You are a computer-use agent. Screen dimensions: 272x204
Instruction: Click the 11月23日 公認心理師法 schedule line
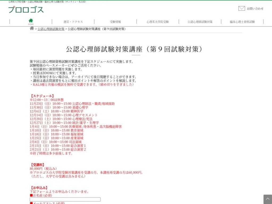(72, 104)
